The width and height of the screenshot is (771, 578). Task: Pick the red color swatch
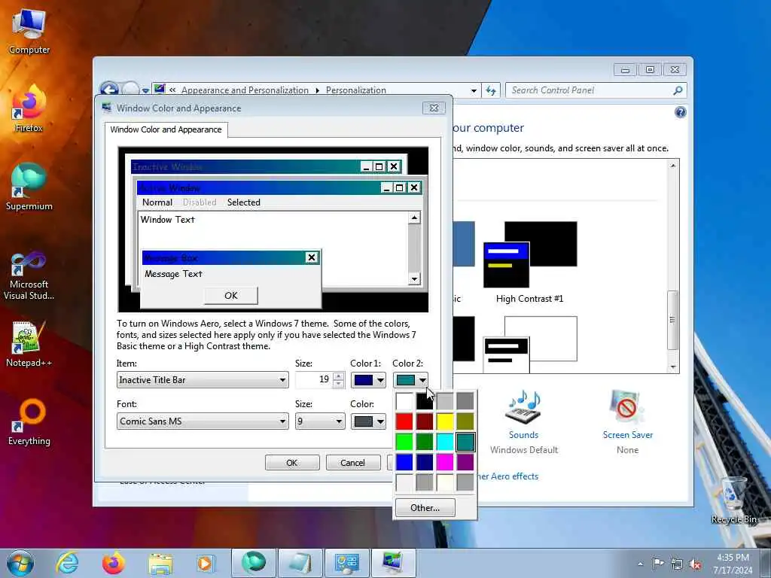coord(404,421)
